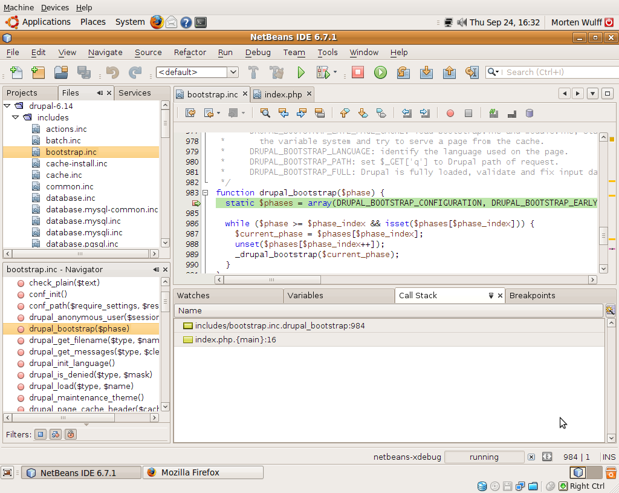Collapse the drupal_bootstrap function code fold

[x=206, y=193]
